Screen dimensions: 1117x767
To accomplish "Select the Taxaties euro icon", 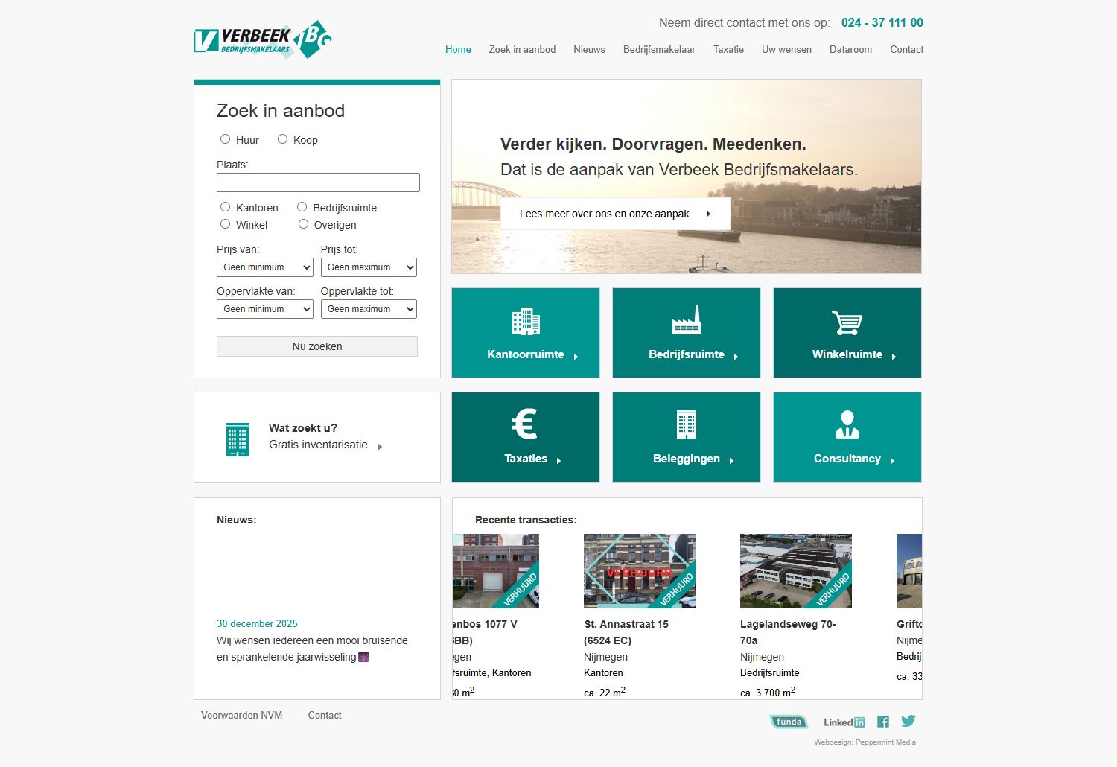I will point(525,424).
